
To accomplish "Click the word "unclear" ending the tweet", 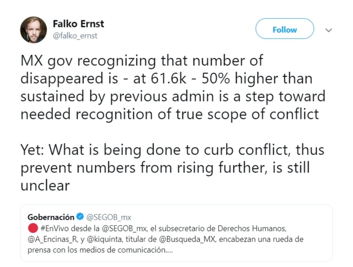I will 45,185.
